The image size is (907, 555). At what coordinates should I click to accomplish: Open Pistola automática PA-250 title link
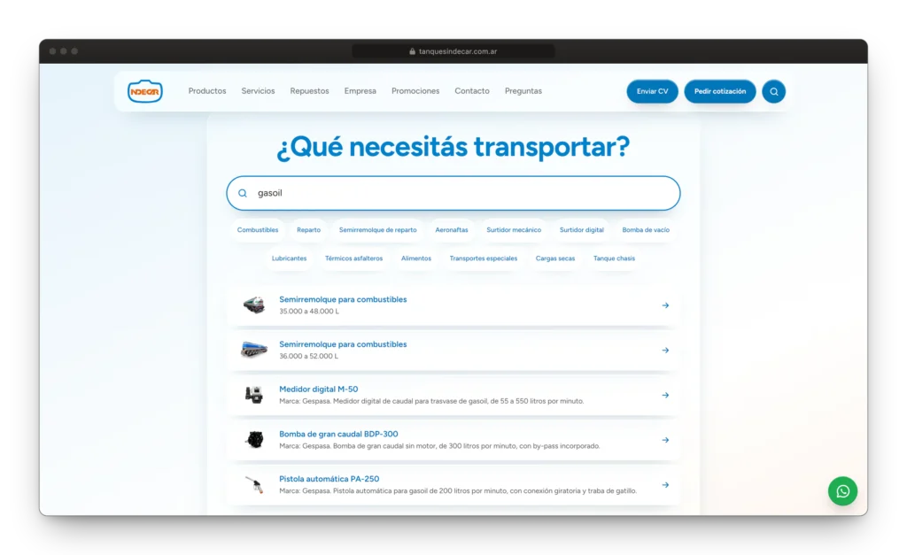tap(329, 479)
